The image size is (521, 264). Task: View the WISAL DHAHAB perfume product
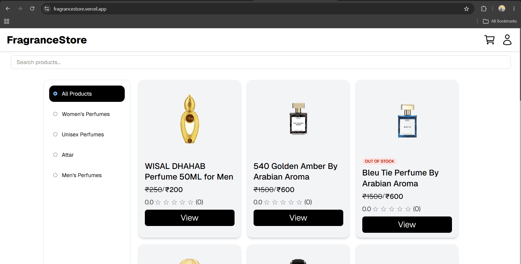(190, 218)
